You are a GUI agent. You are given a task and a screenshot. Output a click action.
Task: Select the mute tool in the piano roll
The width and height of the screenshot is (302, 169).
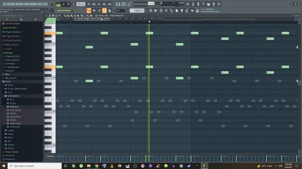(x=78, y=15)
